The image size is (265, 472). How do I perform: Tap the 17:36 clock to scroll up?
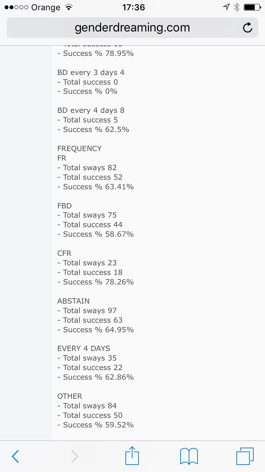point(133,7)
